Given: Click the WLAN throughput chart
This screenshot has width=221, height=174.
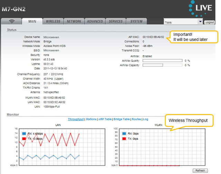Looking at the screenshot, I should [162, 147].
